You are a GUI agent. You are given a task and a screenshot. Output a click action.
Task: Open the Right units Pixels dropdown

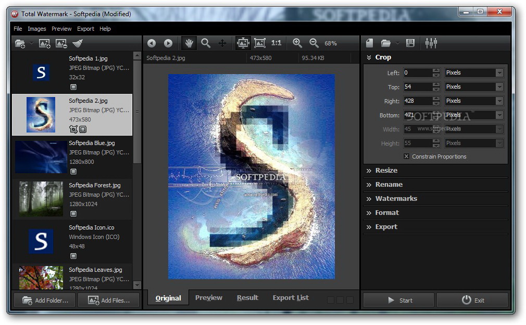(x=474, y=101)
